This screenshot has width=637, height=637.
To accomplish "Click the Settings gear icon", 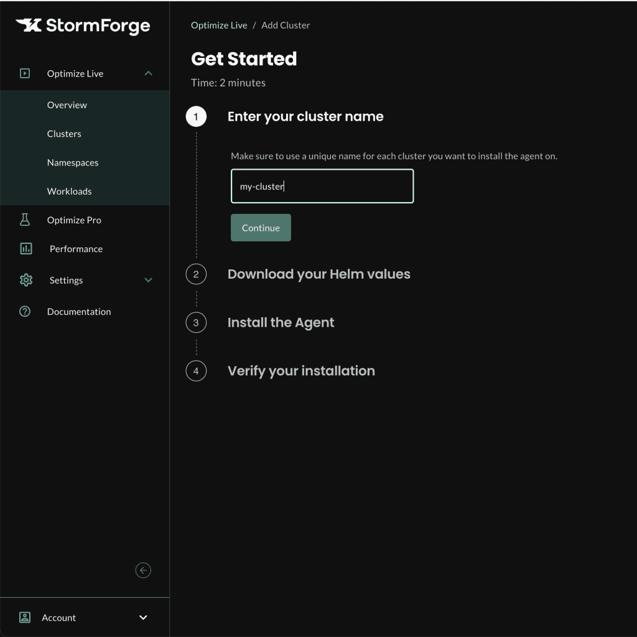I will (x=26, y=280).
